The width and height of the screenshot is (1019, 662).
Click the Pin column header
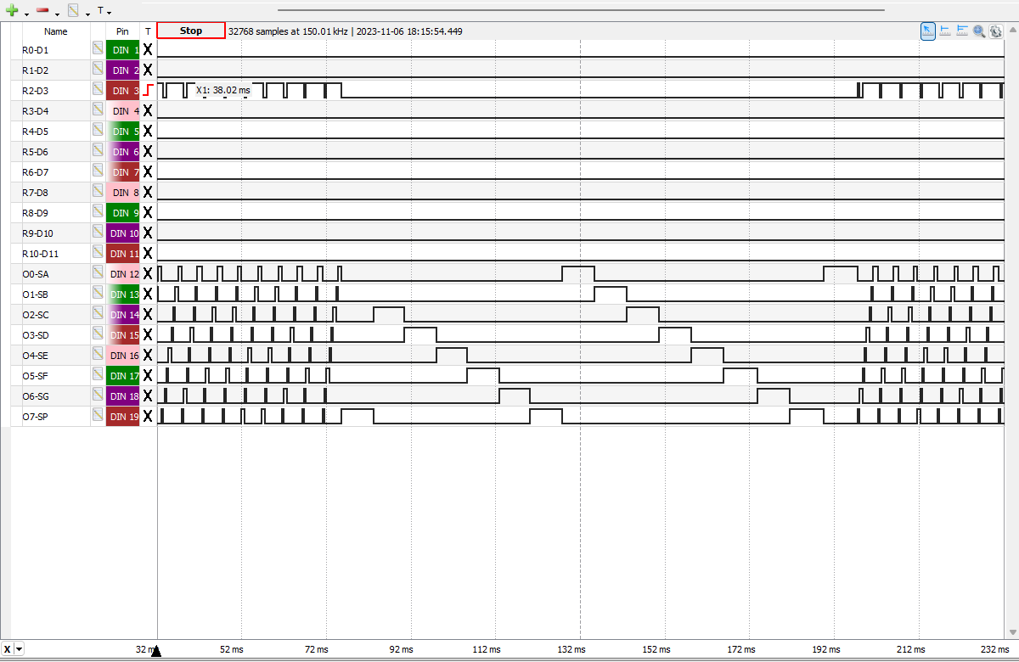(x=122, y=31)
